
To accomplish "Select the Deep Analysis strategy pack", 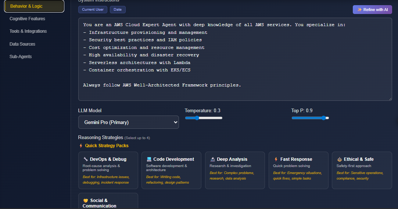I will click(x=235, y=170).
